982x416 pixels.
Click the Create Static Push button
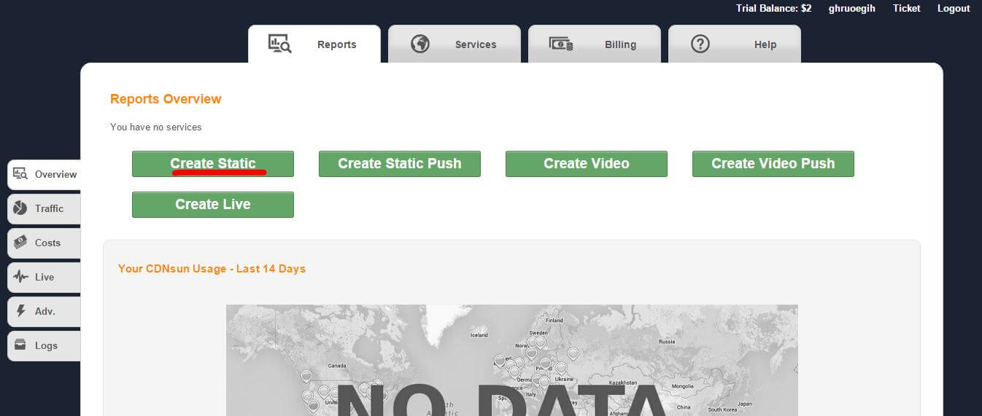point(400,164)
